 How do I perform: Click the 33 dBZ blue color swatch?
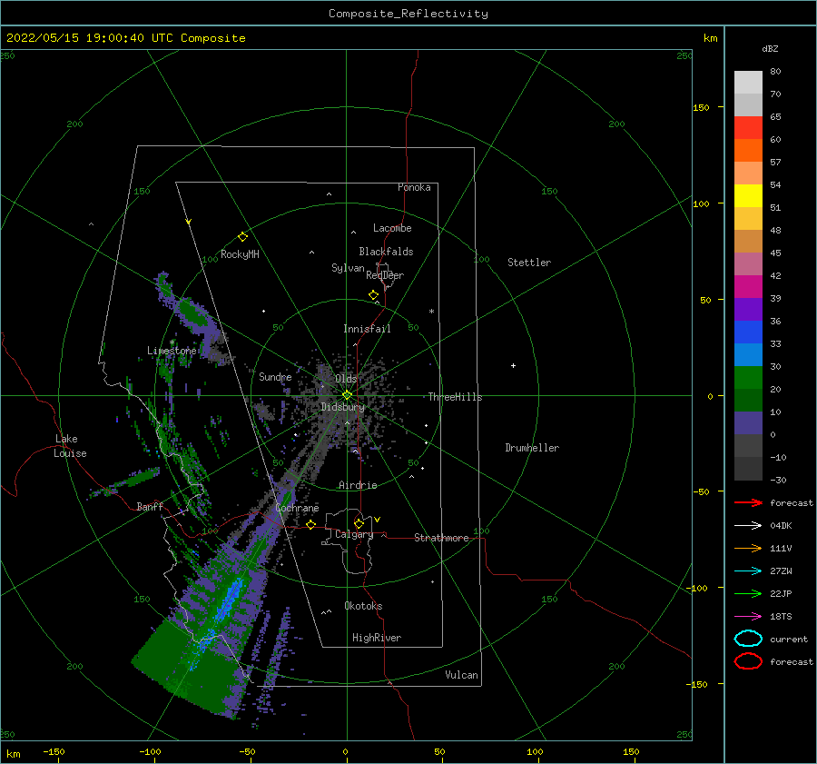point(748,332)
